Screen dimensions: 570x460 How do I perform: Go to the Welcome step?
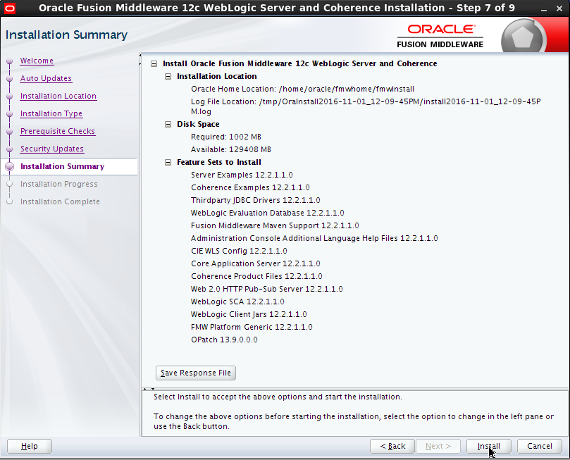point(37,61)
